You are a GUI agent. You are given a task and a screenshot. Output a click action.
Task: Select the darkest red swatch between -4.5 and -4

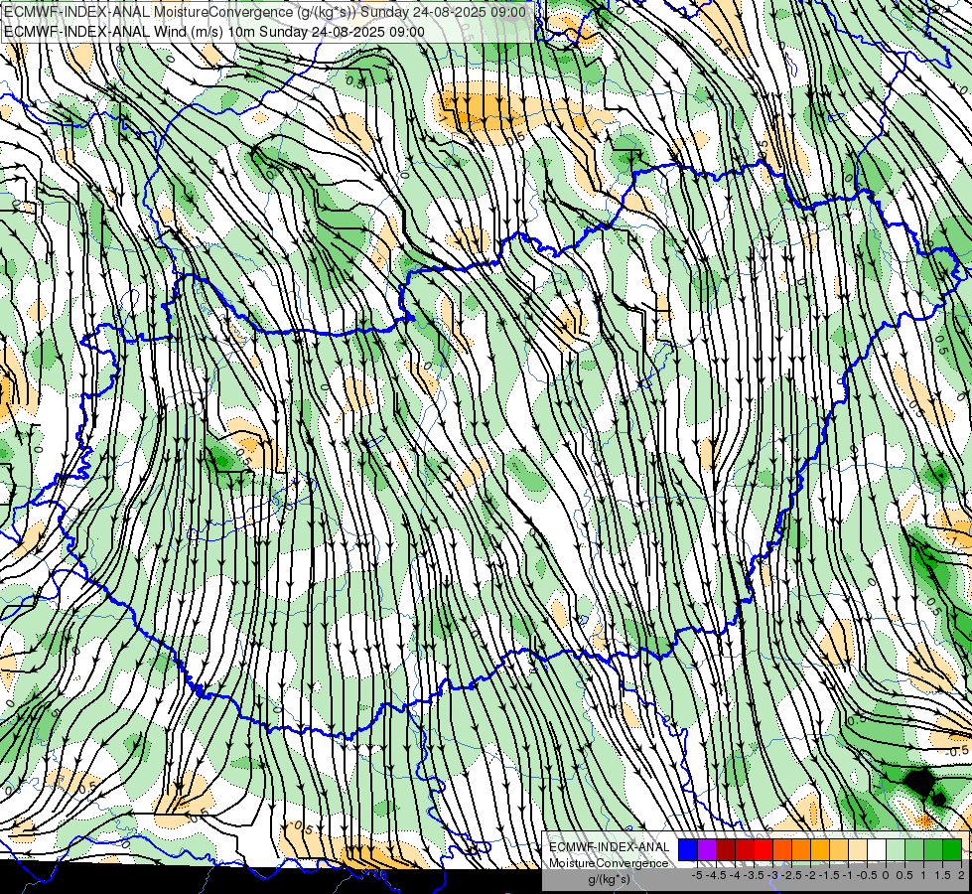[726, 850]
